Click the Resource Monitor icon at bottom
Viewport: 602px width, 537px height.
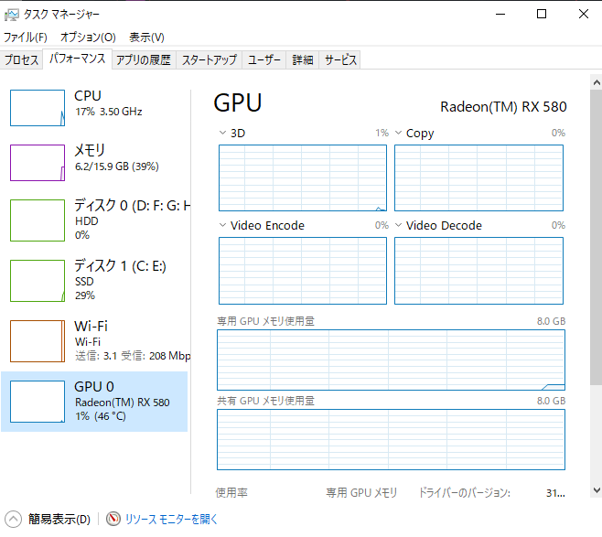113,519
